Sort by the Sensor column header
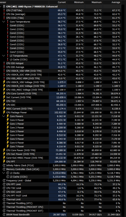This screenshot has height=217, width=126. coord(24,2)
